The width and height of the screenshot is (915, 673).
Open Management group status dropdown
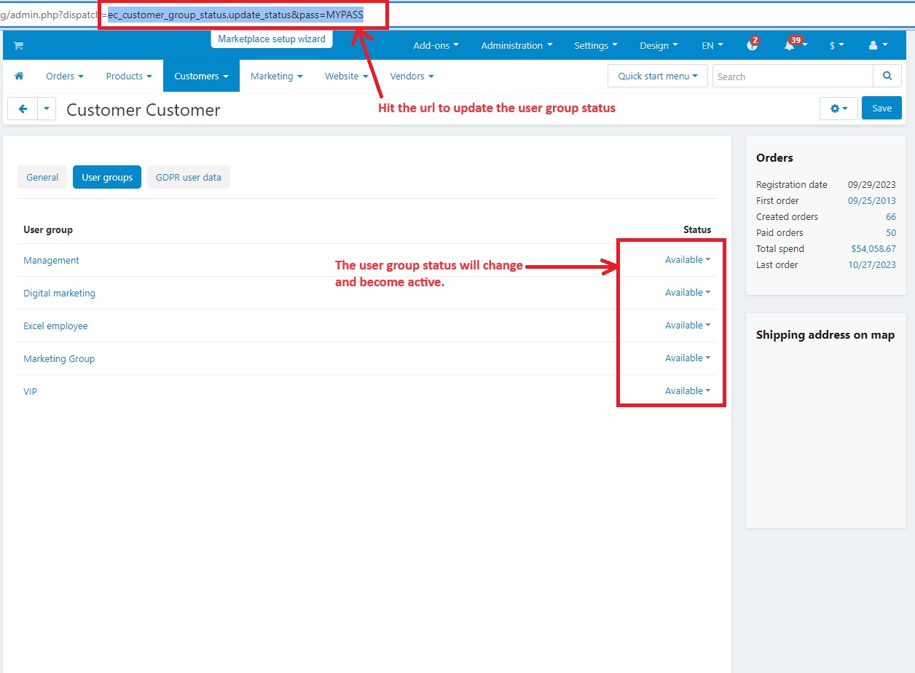687,260
